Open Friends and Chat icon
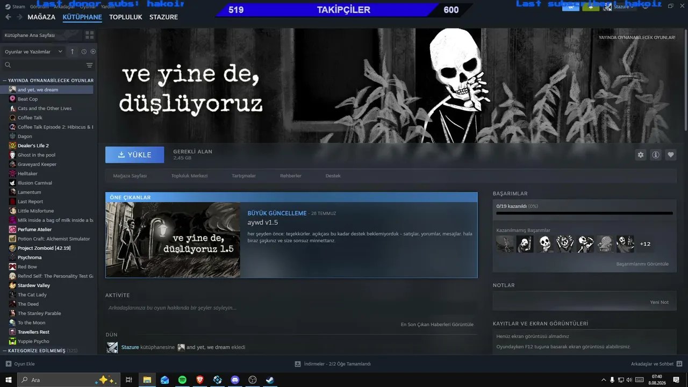Image resolution: width=688 pixels, height=387 pixels. 679,364
